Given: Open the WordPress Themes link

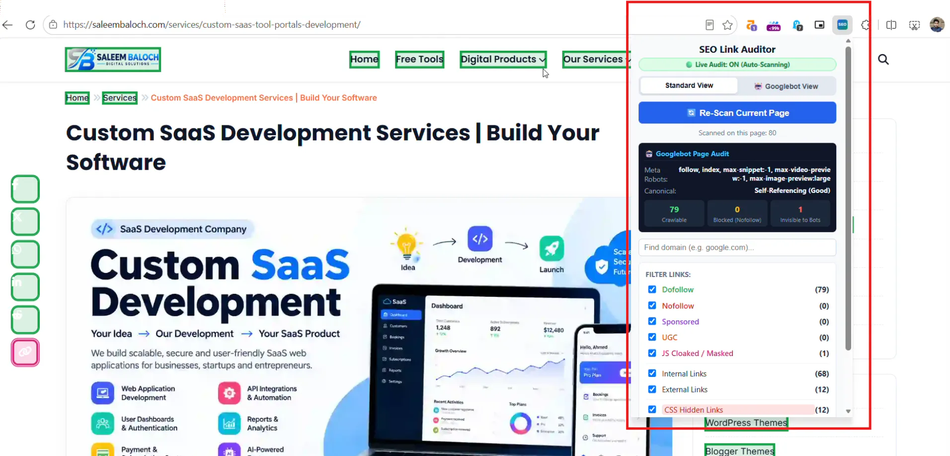Looking at the screenshot, I should click(x=746, y=423).
